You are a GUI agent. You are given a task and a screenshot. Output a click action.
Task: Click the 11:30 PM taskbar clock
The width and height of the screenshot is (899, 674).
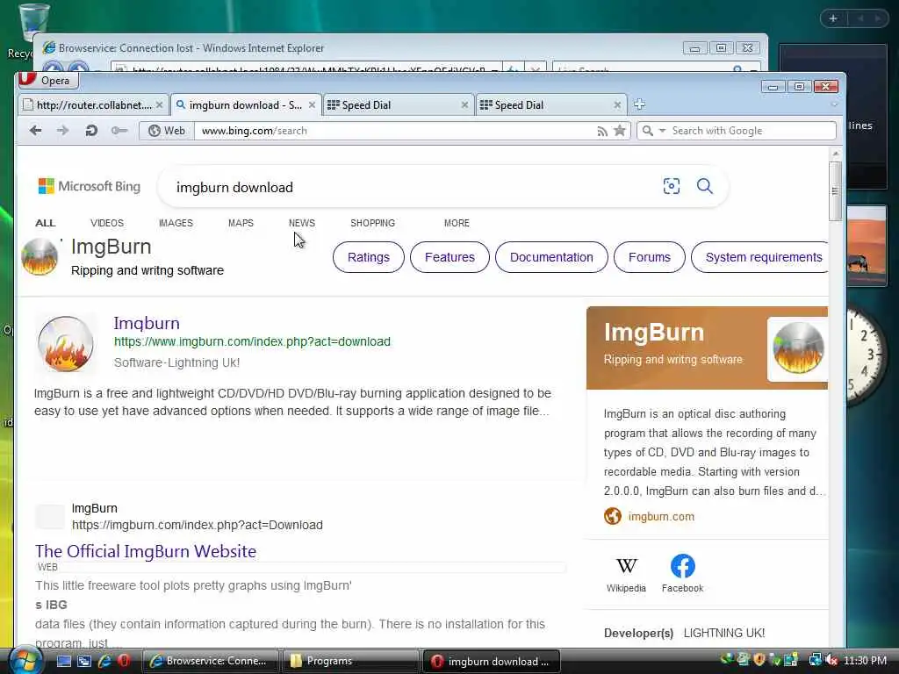click(x=865, y=660)
